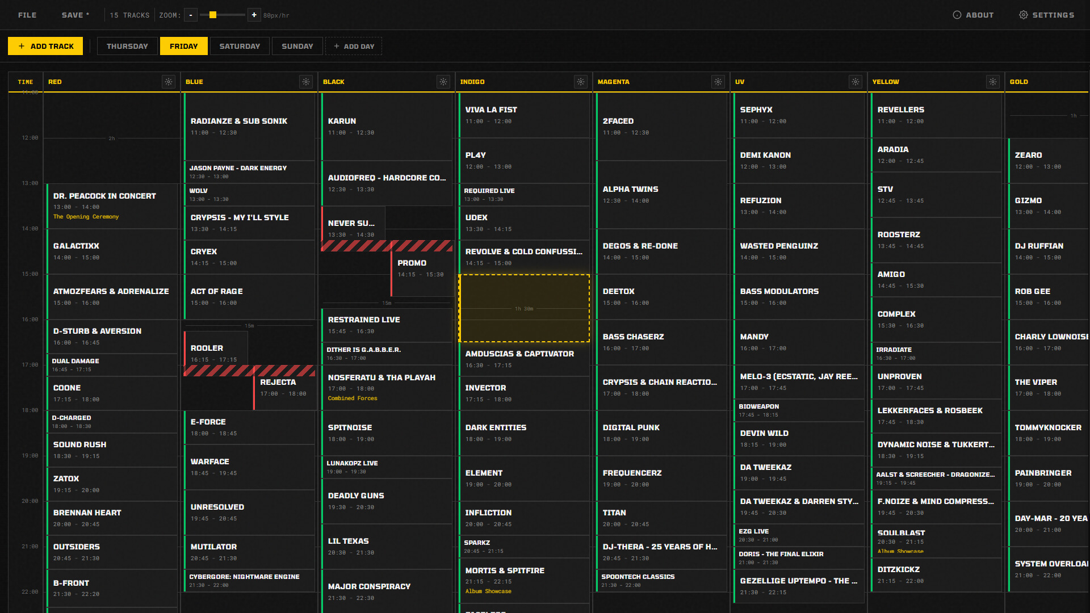Open INDIGO track settings gear
Viewport: 1090px width, 613px height.
[581, 82]
